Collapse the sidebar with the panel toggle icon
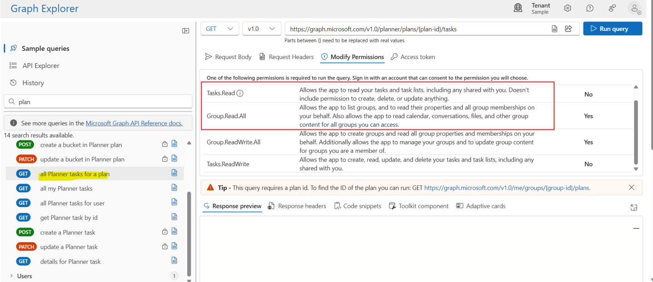This screenshot has width=653, height=282. pyautogui.click(x=186, y=31)
